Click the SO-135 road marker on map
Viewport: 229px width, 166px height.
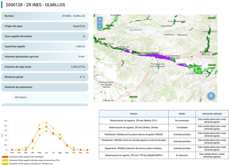(x=134, y=97)
